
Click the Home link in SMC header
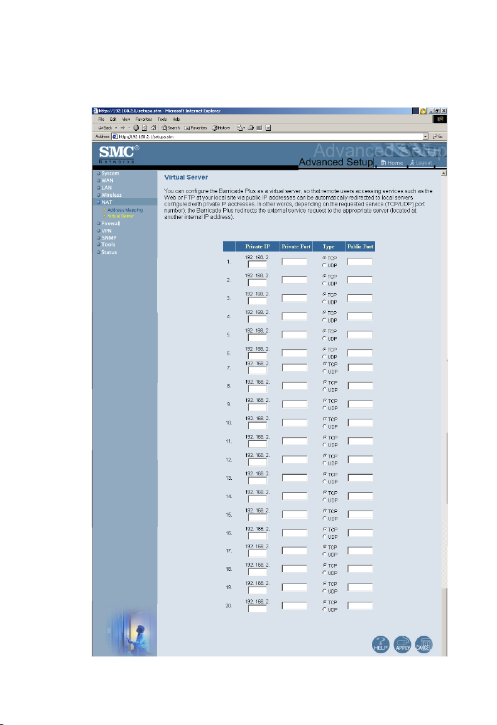(x=391, y=163)
